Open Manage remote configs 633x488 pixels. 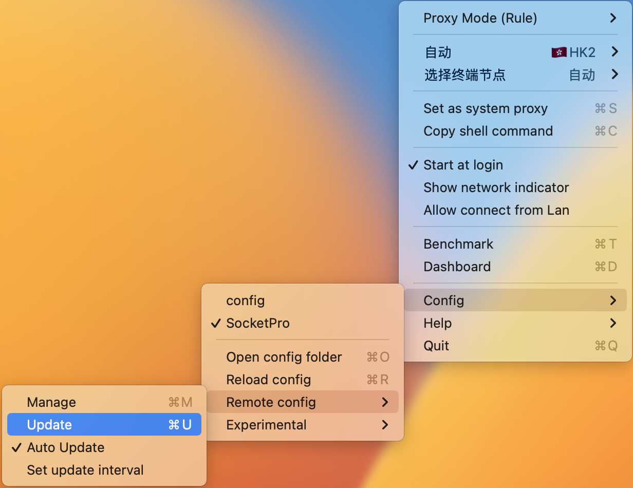(x=104, y=402)
